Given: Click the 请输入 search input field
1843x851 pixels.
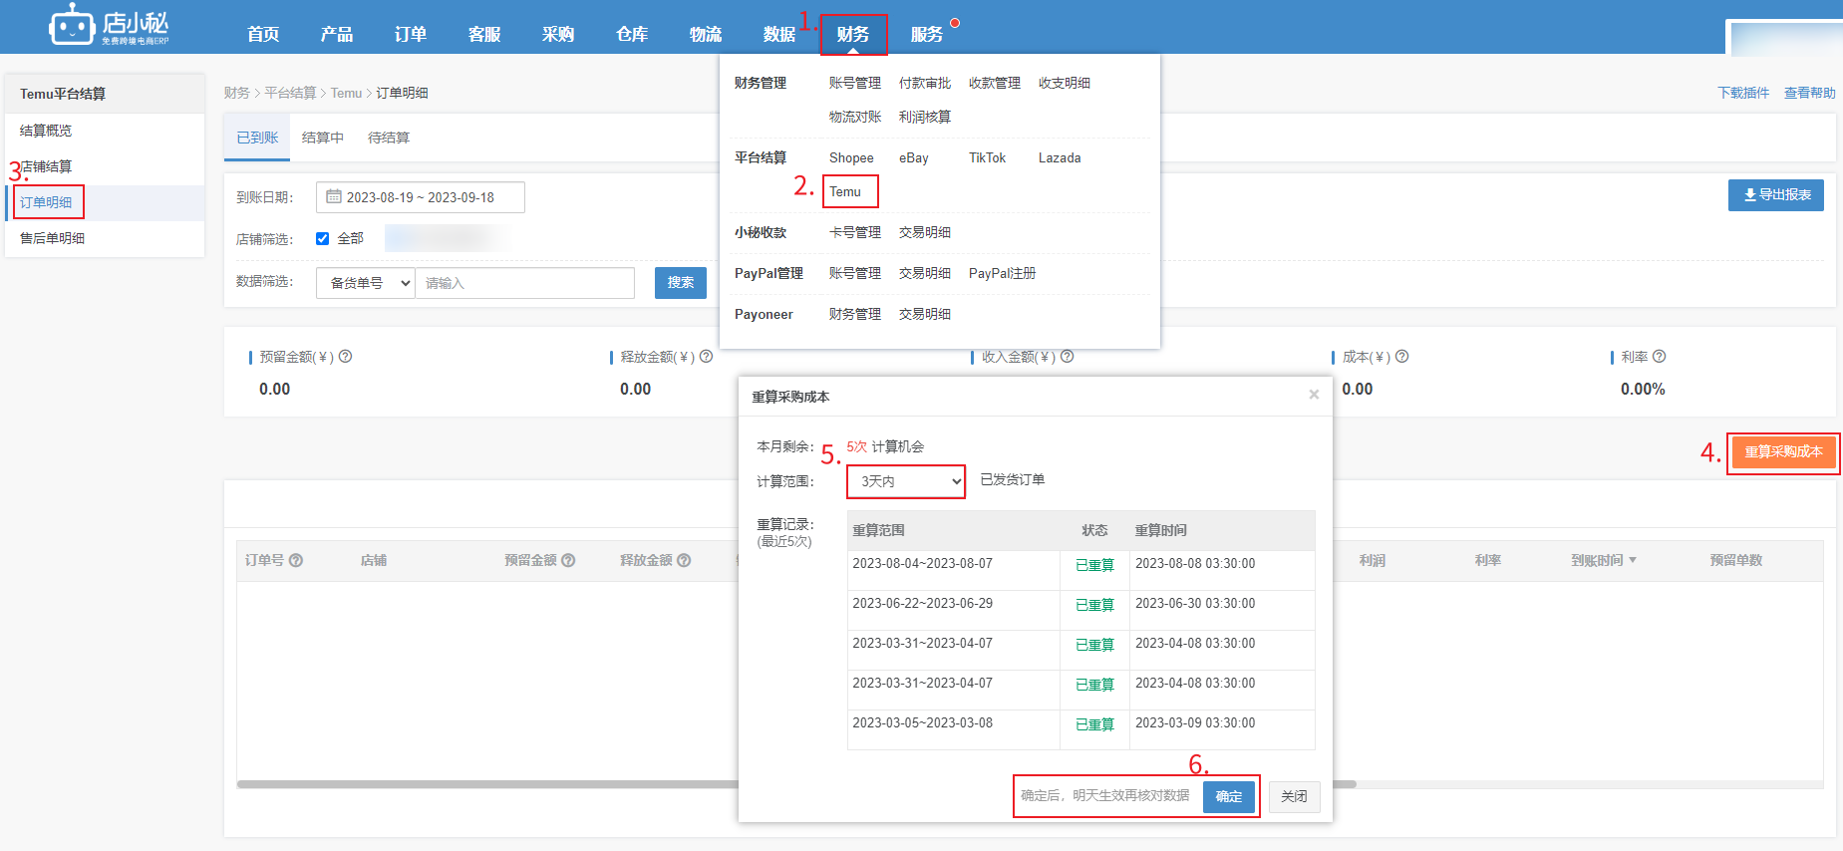Looking at the screenshot, I should tap(525, 283).
